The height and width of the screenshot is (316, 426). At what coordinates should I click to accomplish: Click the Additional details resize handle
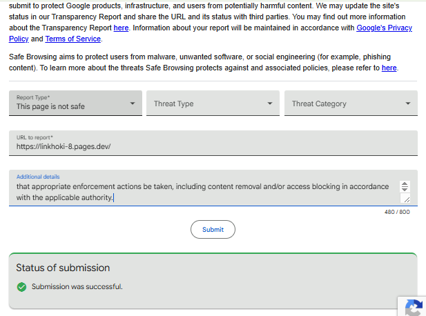click(x=407, y=199)
